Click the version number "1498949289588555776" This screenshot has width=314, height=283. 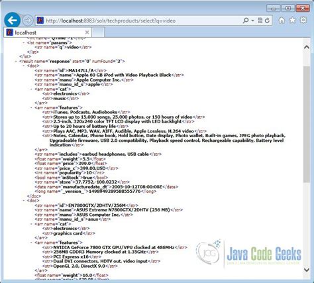[x=115, y=192]
